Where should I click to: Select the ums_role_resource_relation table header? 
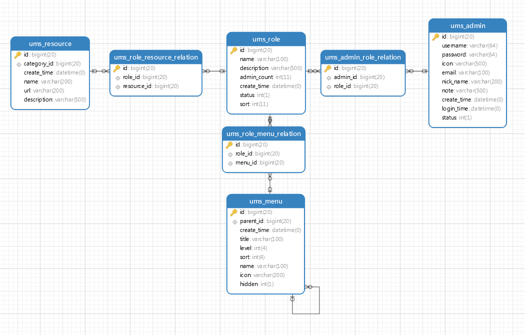[x=156, y=57]
